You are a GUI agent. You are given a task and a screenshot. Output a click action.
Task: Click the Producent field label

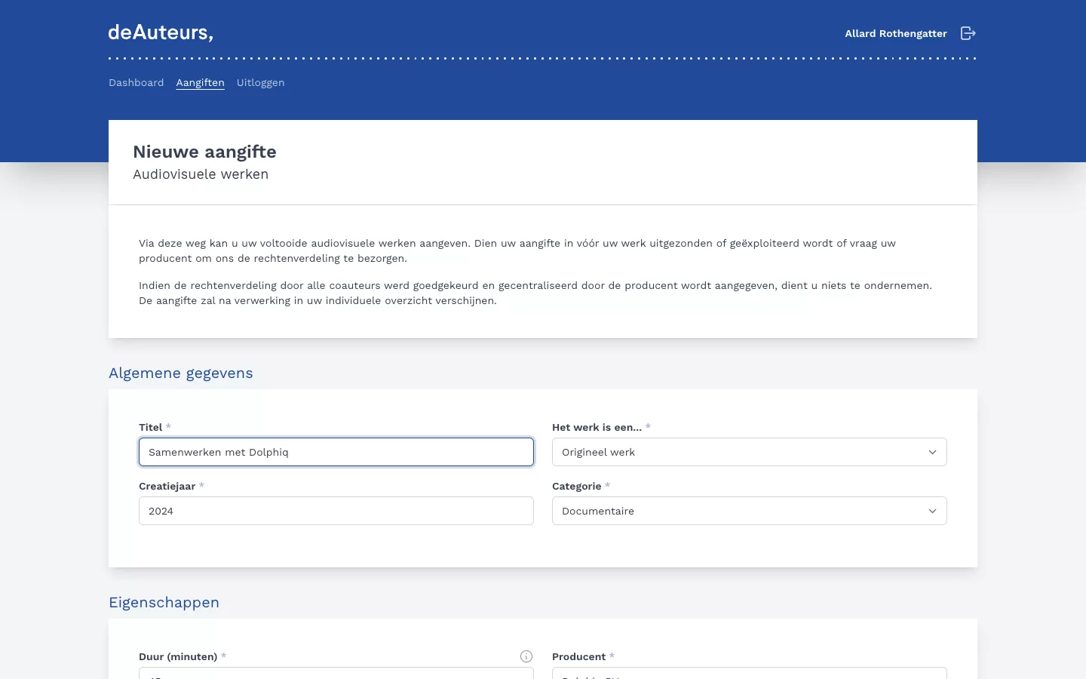pos(578,656)
